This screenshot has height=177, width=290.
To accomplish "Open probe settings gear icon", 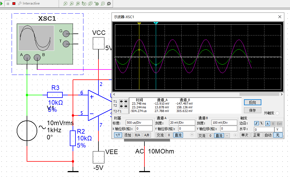I will [x=109, y=3].
